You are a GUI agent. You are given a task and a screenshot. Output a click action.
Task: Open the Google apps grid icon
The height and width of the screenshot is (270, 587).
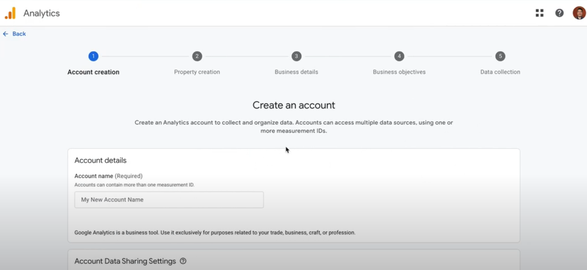pyautogui.click(x=540, y=13)
